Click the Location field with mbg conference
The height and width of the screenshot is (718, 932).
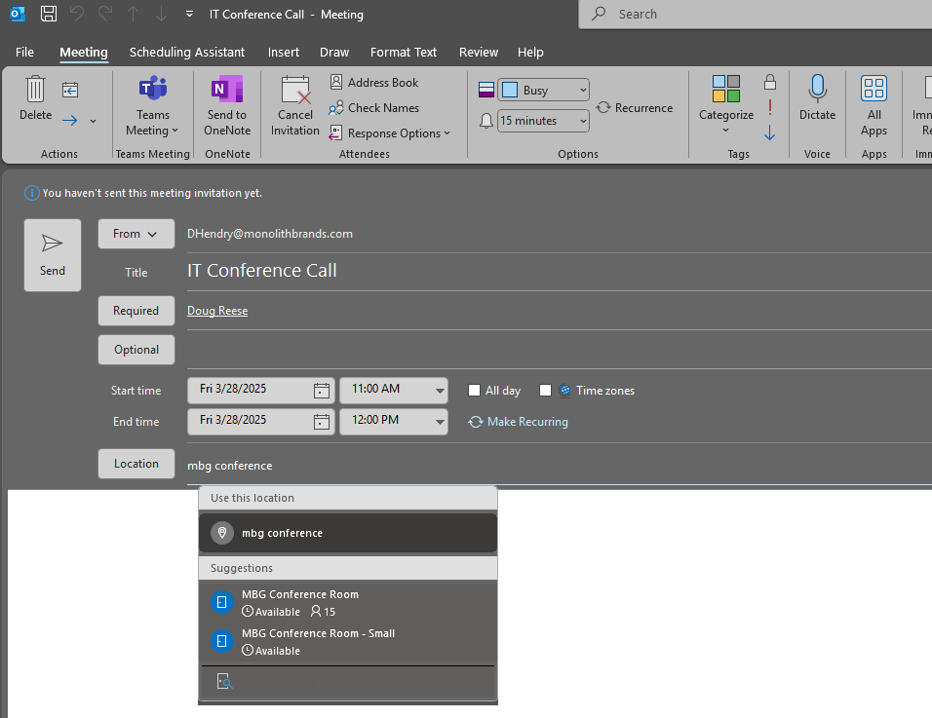coord(559,466)
